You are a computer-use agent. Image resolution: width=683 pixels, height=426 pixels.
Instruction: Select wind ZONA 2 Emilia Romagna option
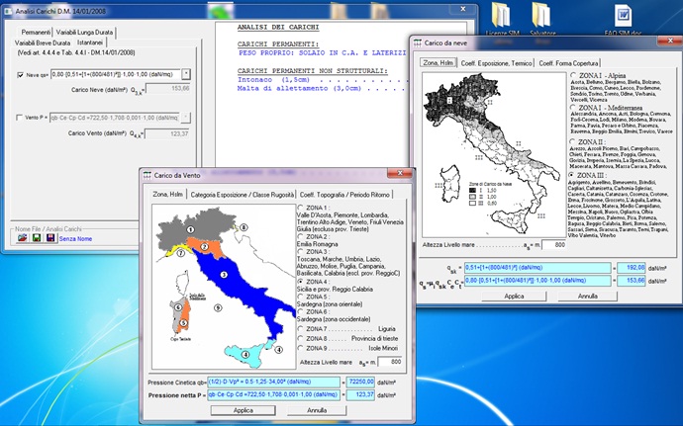point(301,236)
